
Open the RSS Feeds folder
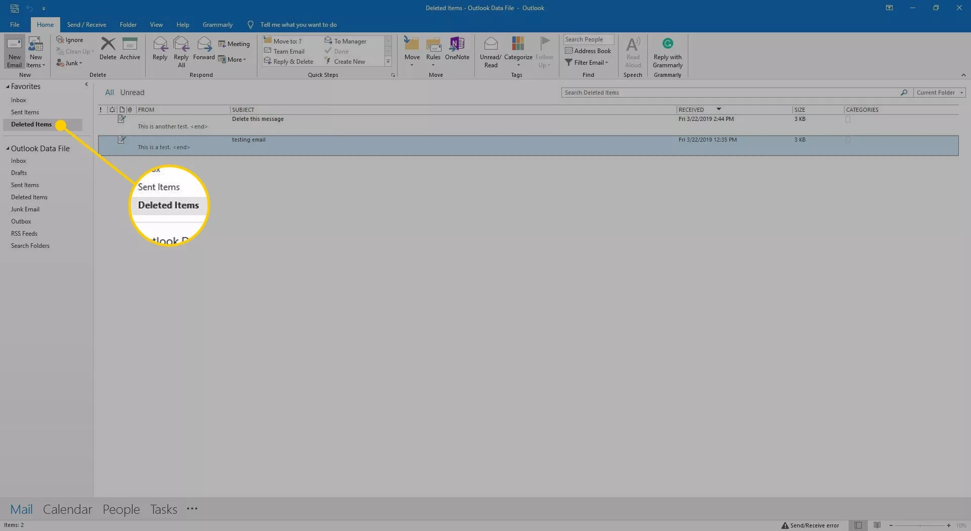coord(24,234)
